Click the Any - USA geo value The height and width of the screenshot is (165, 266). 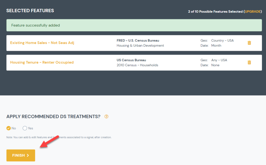tap(219, 60)
